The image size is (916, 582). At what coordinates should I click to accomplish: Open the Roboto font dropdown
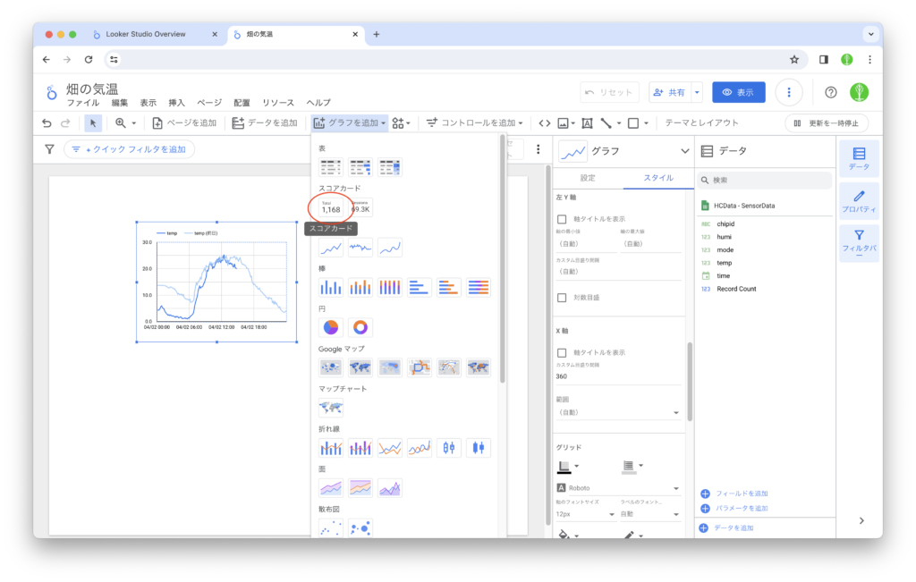[615, 488]
